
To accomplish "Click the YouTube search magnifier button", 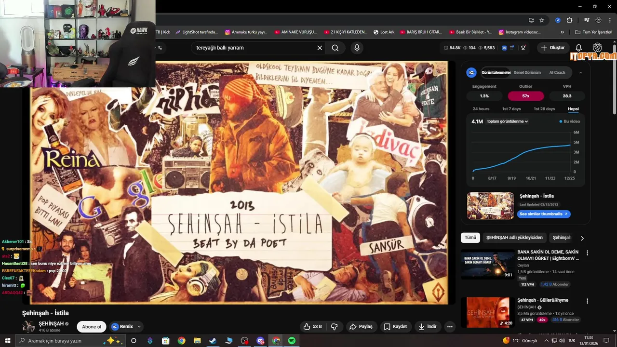I will 335,48.
